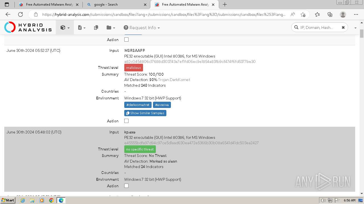Close the active Hybrid Analysis tab

[213, 5]
